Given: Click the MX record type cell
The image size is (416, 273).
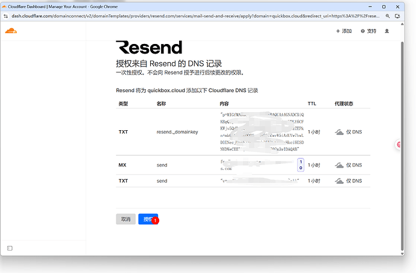Looking at the screenshot, I should pos(122,165).
